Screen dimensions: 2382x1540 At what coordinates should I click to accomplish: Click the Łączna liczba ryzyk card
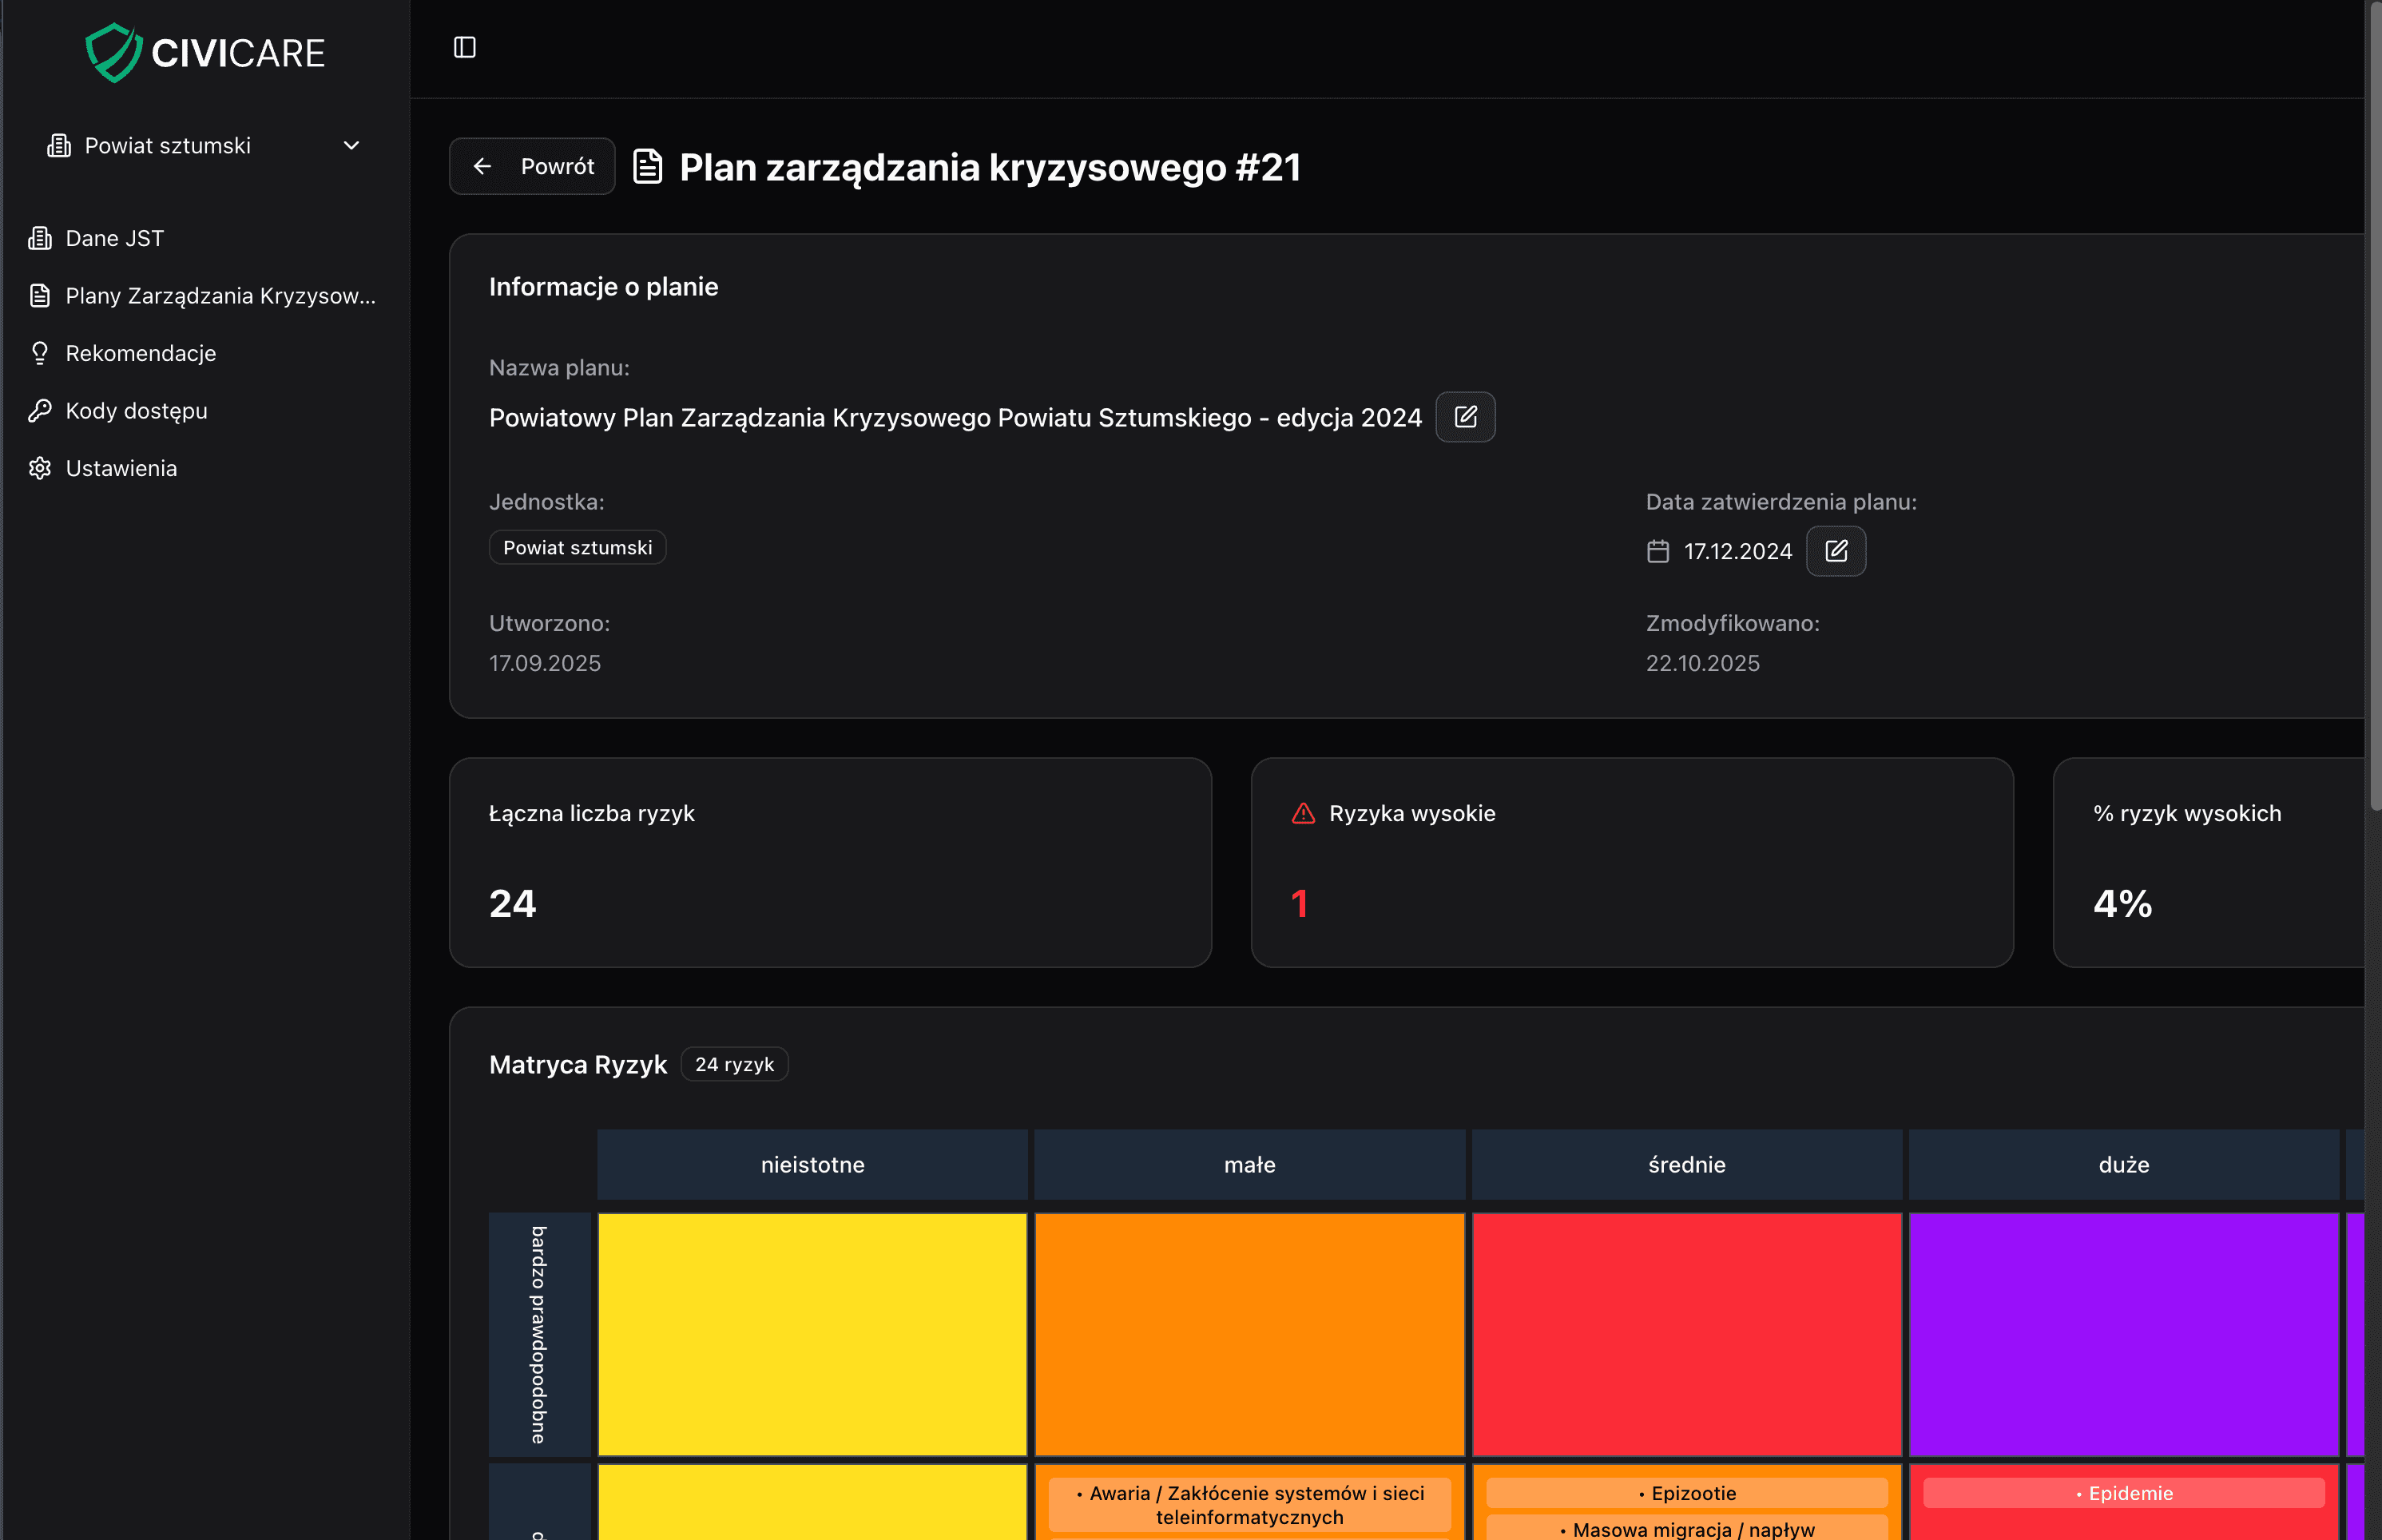(830, 862)
